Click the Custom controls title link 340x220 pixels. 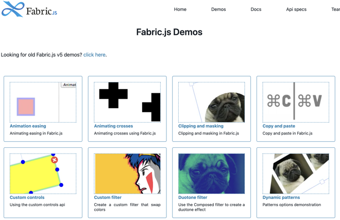click(x=27, y=197)
